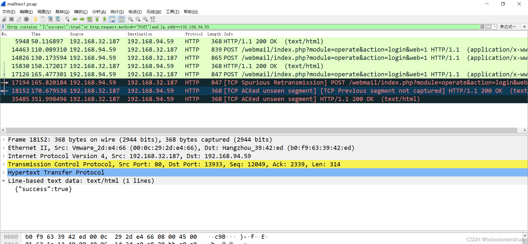Select packet 17126 POST login row
The height and width of the screenshot is (244, 528).
pos(264,74)
